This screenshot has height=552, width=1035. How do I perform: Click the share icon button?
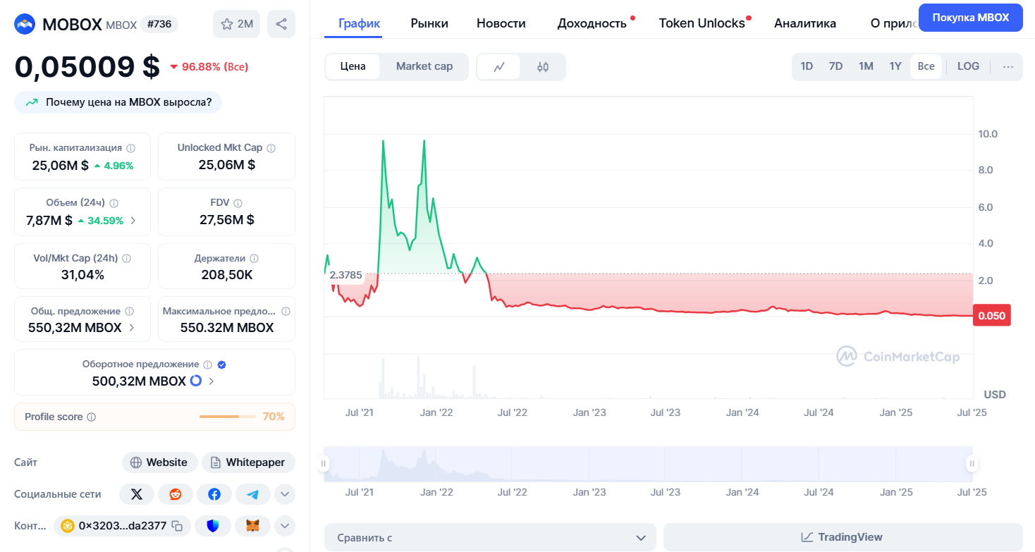click(x=281, y=24)
